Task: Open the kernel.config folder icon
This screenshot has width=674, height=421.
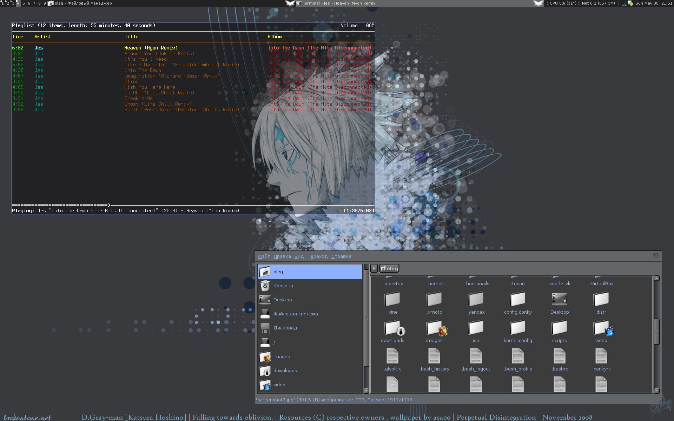Action: [x=518, y=328]
